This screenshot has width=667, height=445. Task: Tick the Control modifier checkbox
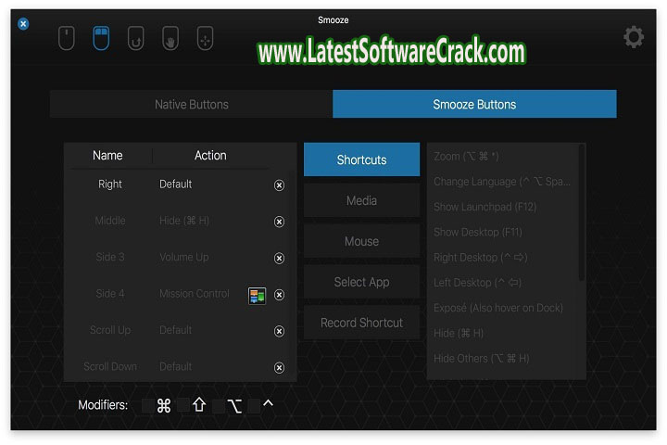[254, 405]
